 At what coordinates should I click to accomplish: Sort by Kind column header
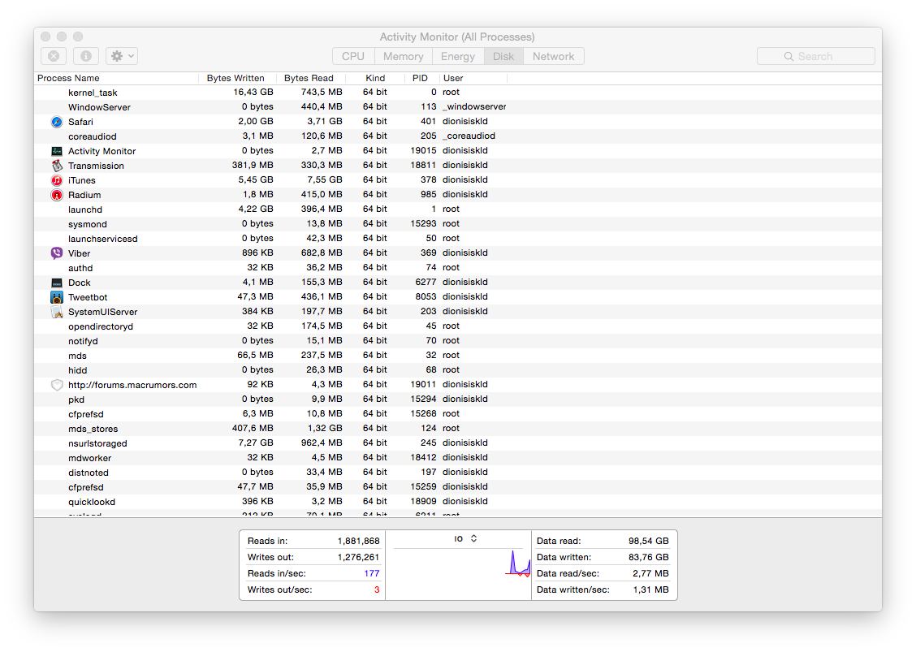pos(375,78)
